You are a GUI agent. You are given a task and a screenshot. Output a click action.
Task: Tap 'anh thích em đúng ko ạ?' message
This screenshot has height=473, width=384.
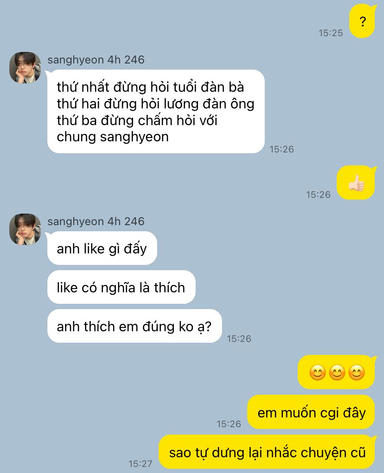(134, 326)
